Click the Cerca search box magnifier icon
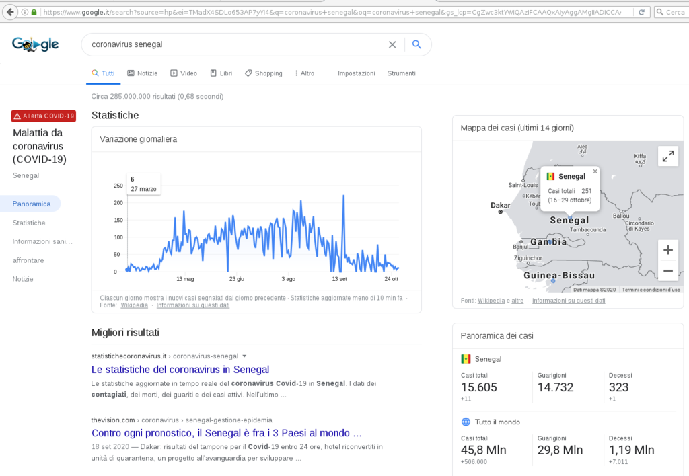The image size is (689, 476). [x=660, y=12]
